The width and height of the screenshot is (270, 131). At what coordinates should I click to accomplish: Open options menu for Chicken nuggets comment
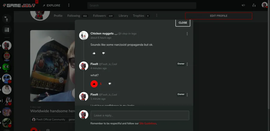click(x=187, y=34)
